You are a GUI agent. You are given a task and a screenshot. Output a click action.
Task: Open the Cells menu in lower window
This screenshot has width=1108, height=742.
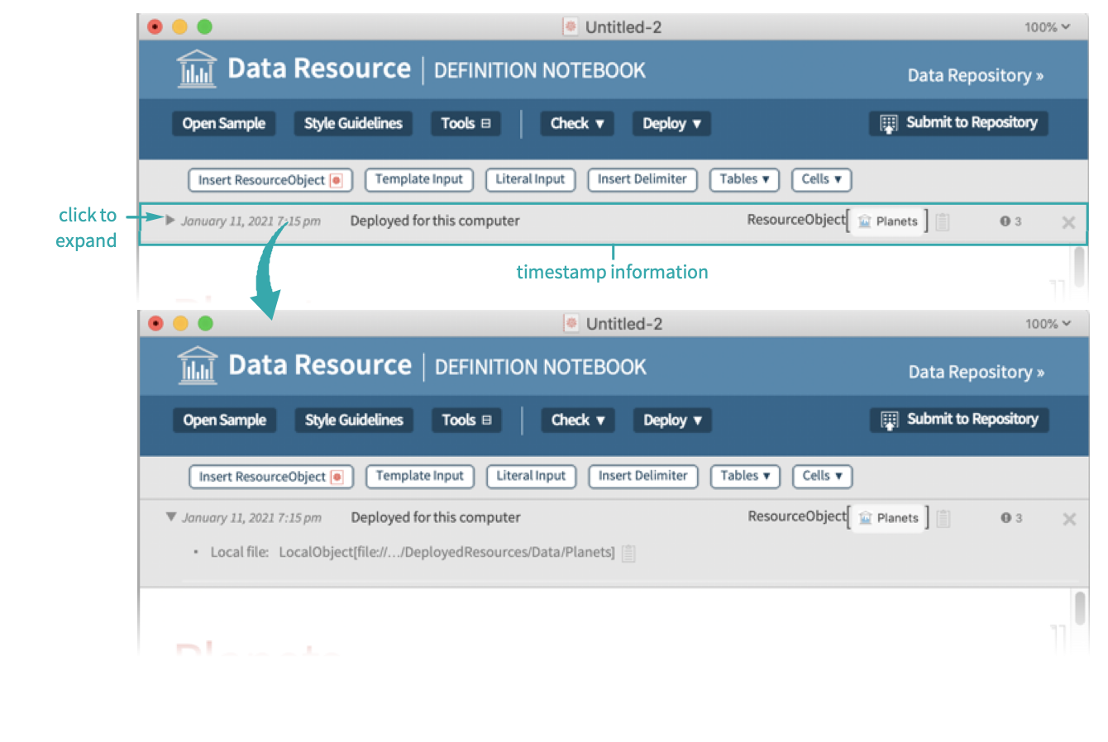tap(822, 476)
